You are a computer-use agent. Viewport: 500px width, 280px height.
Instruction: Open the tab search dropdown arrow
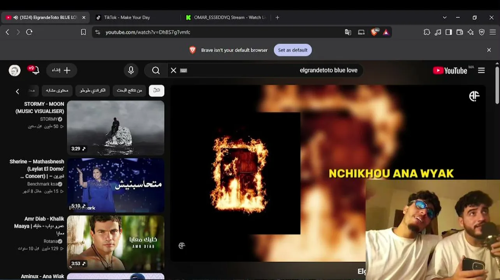click(445, 17)
